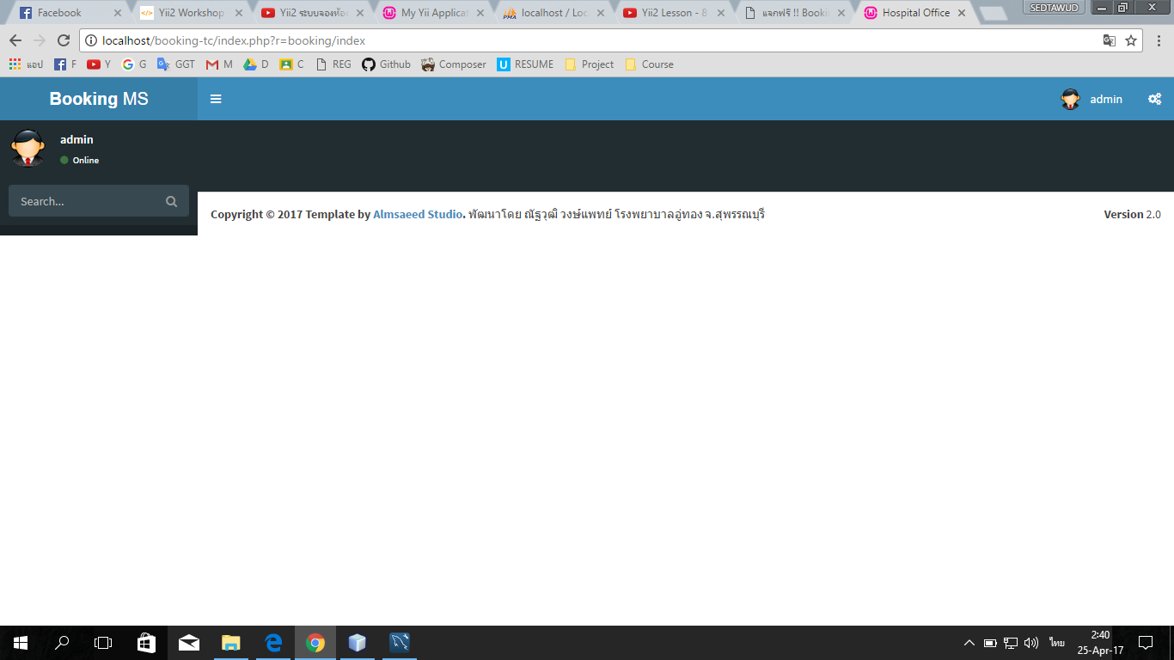Open the C bookmark
This screenshot has height=660, width=1174.
coord(292,64)
